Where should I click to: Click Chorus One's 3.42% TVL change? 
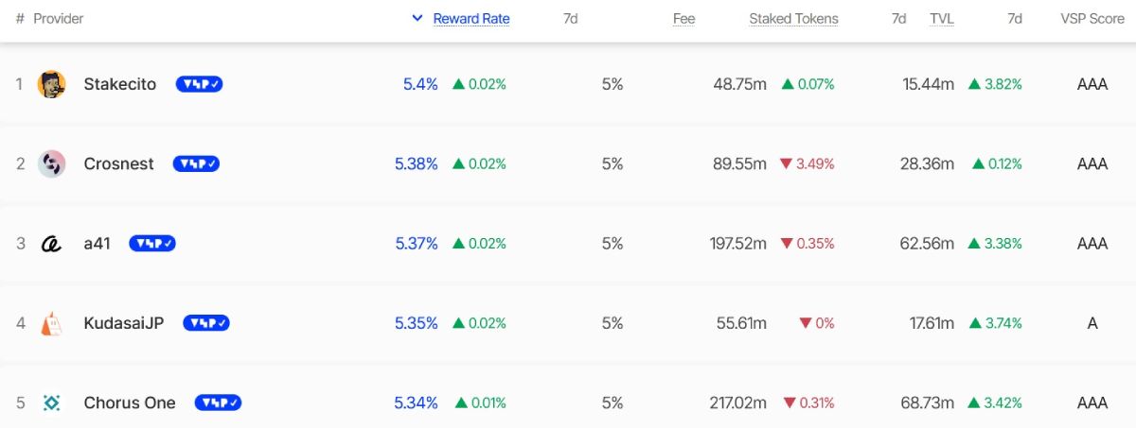995,402
